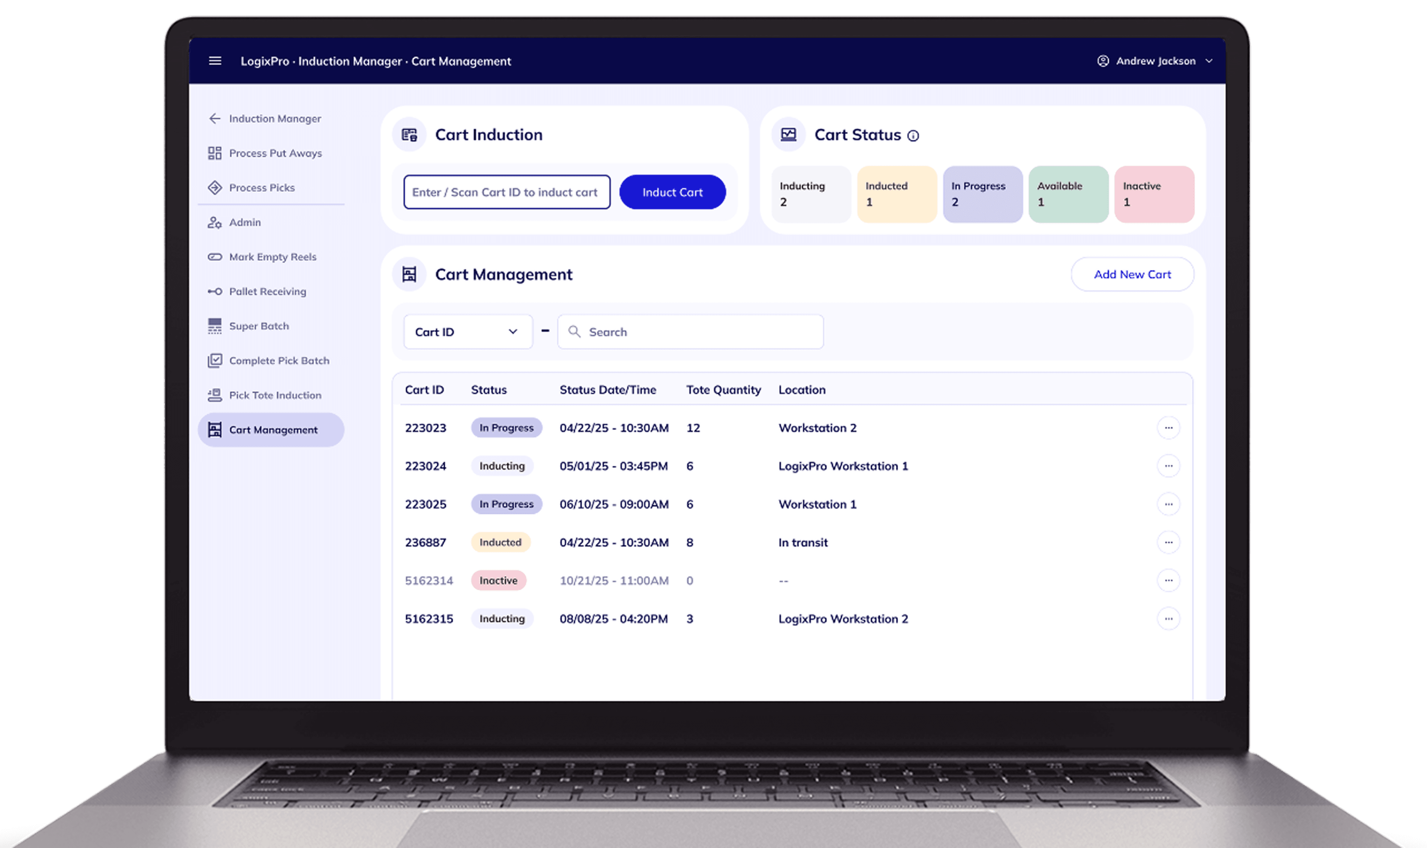The image size is (1427, 848).
Task: Open Process Put Aways menu item
Action: click(271, 153)
